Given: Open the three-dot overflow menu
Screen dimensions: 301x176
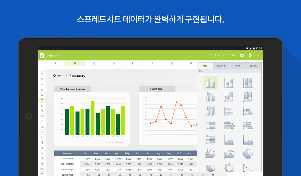Looking at the screenshot, I should click(259, 55).
